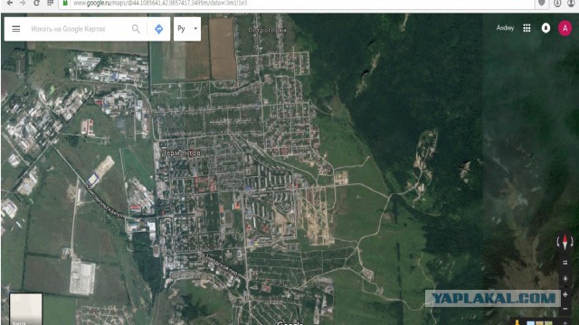Click the download extension icon at top right
The height and width of the screenshot is (325, 579).
[557, 3]
